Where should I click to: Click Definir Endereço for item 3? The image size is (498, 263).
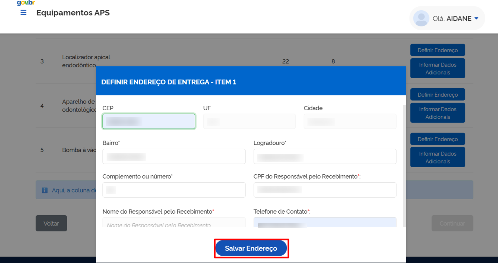(x=437, y=50)
